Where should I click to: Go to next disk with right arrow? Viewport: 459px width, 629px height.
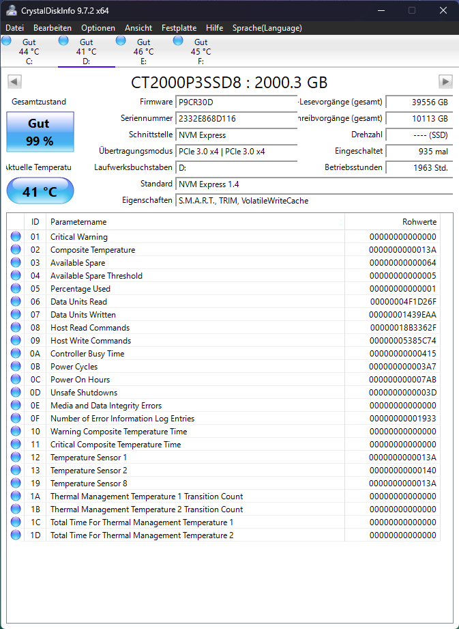point(445,82)
